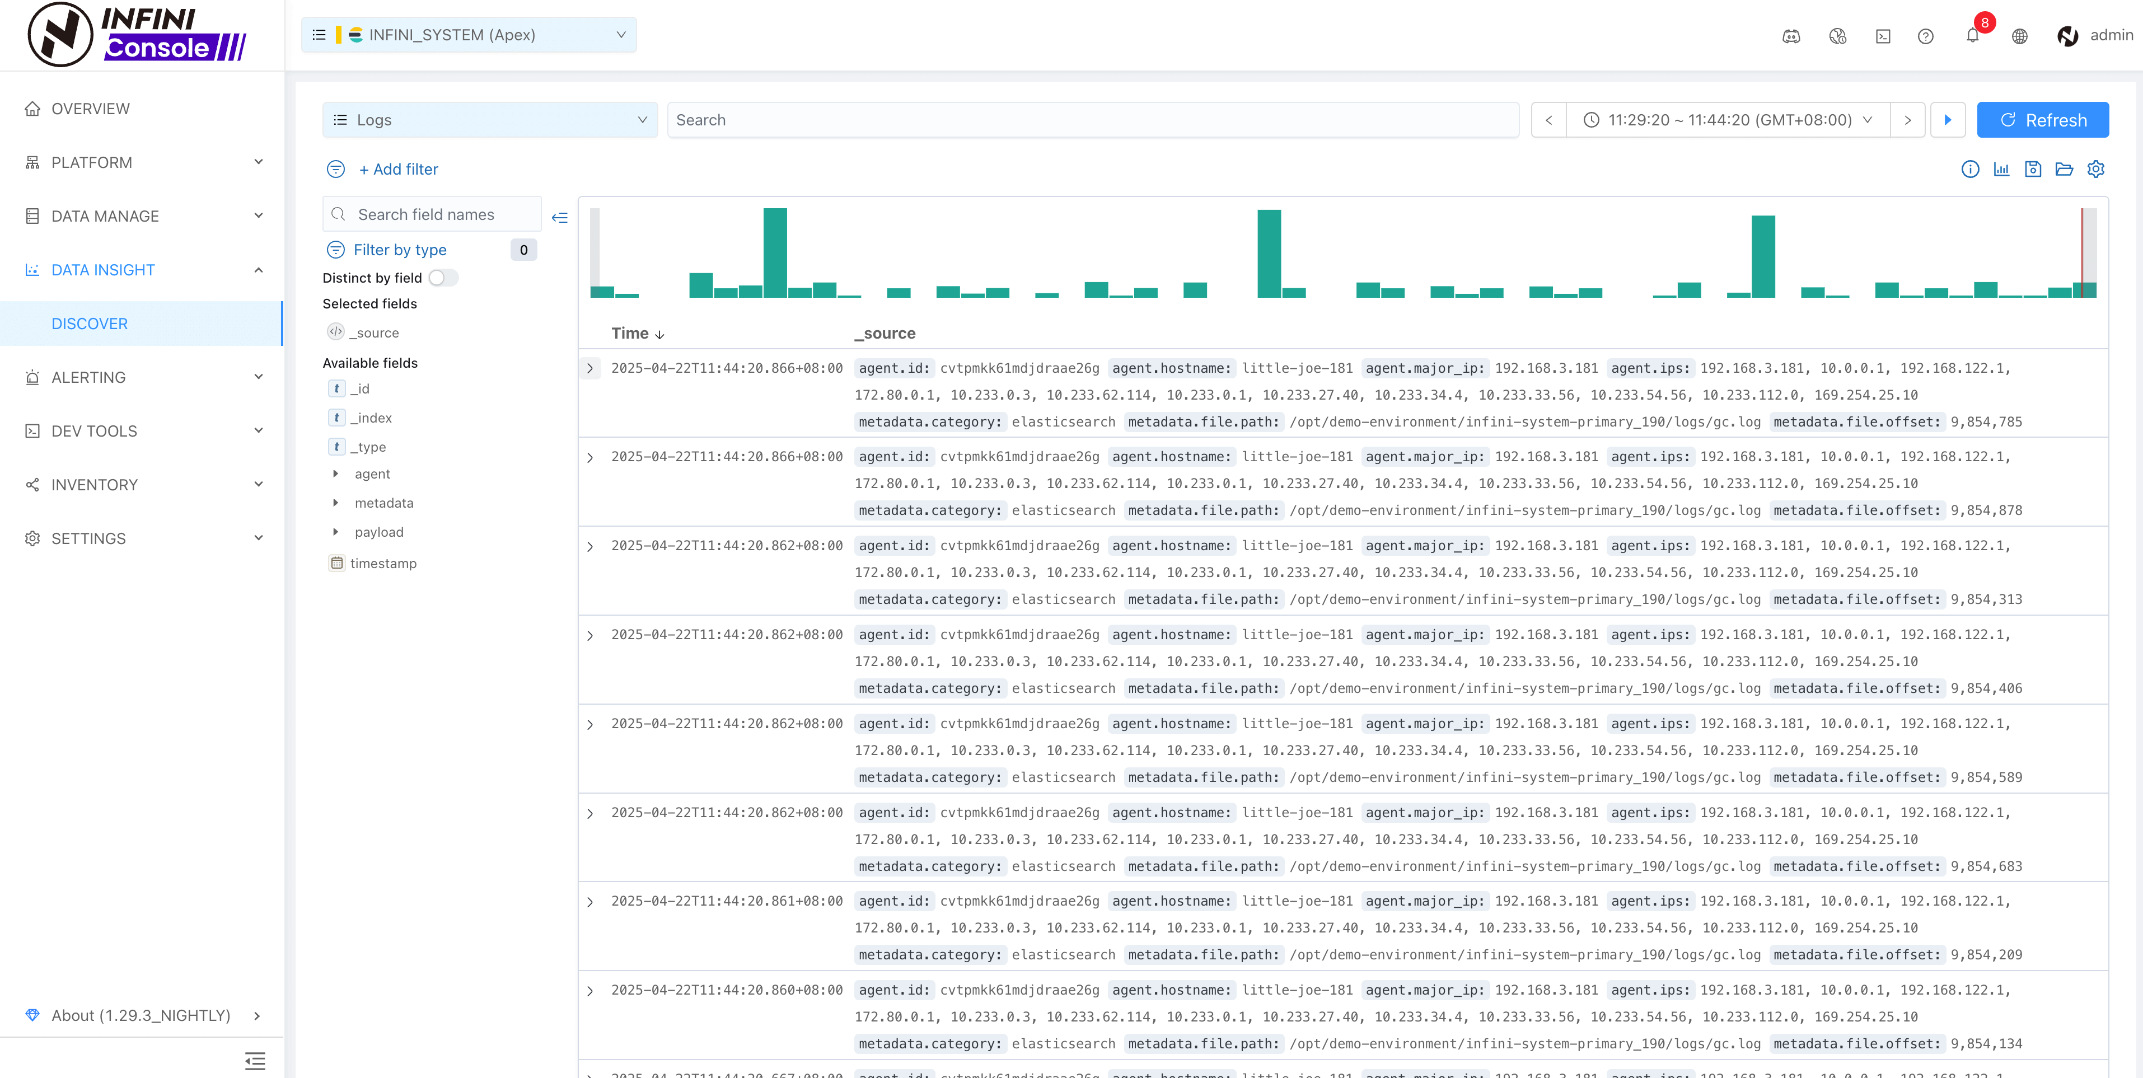Click the save search disk icon
The width and height of the screenshot is (2143, 1078).
coord(2032,169)
